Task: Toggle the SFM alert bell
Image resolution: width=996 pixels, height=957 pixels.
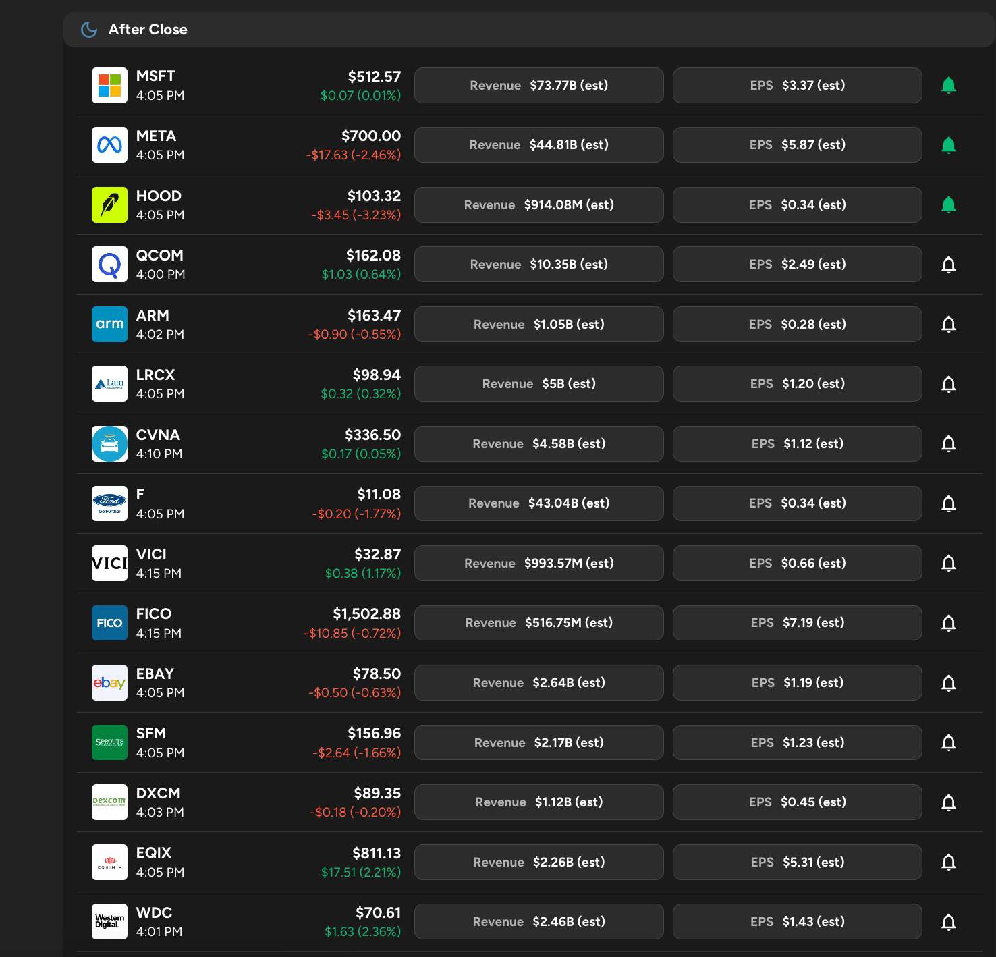Action: tap(949, 742)
